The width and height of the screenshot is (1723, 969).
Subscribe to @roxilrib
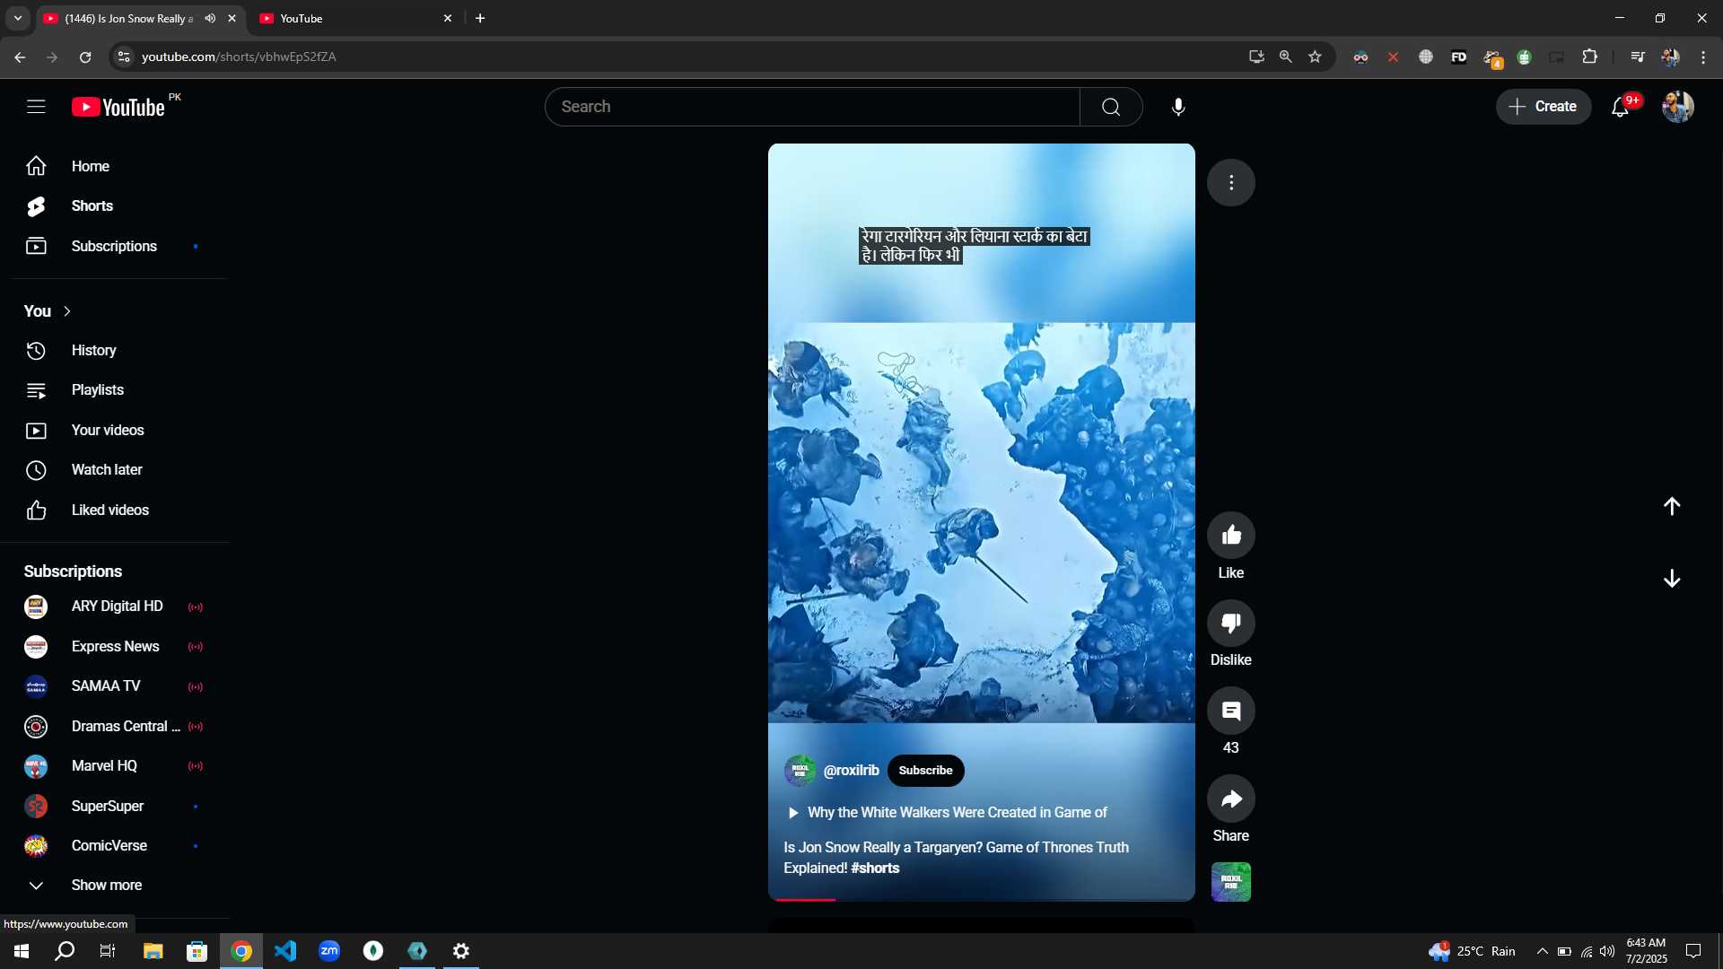tap(925, 771)
